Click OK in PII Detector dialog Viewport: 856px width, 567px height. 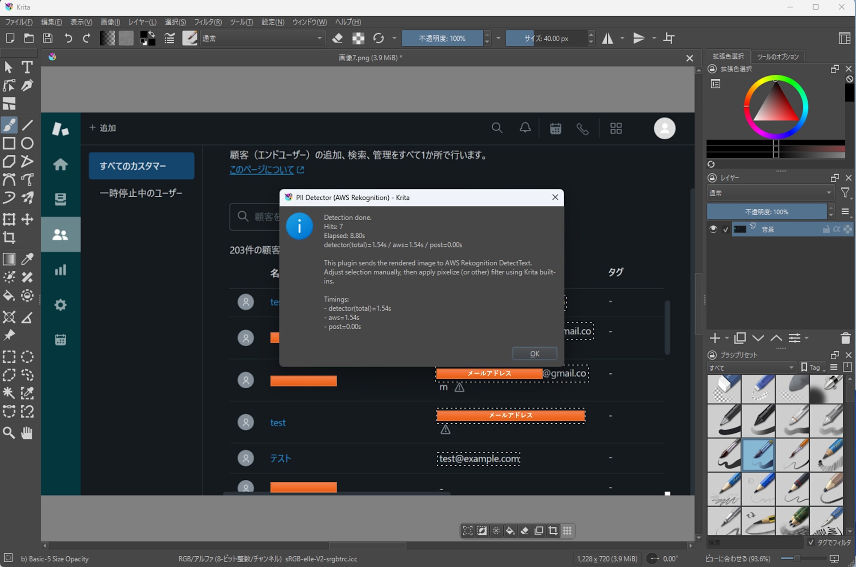(535, 354)
